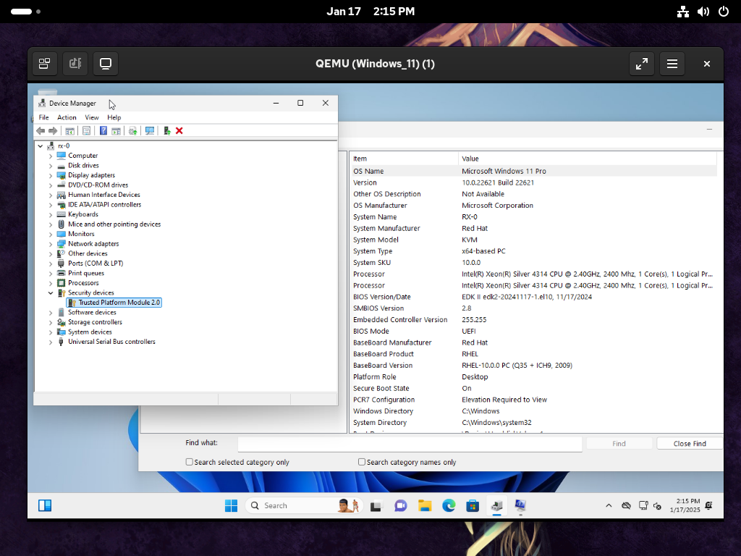Viewport: 741px width, 556px height.
Task: Scan for hardware changes in Device Manager
Action: pyautogui.click(x=150, y=131)
